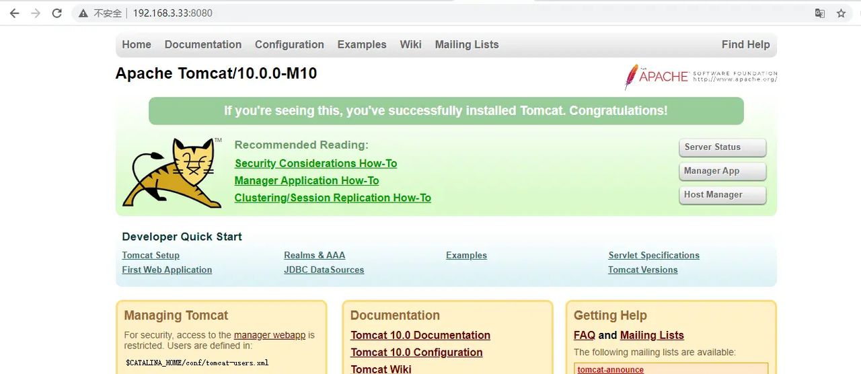Screen dimensions: 861x374
Task: Open Find Help in the nav bar
Action: tap(745, 44)
